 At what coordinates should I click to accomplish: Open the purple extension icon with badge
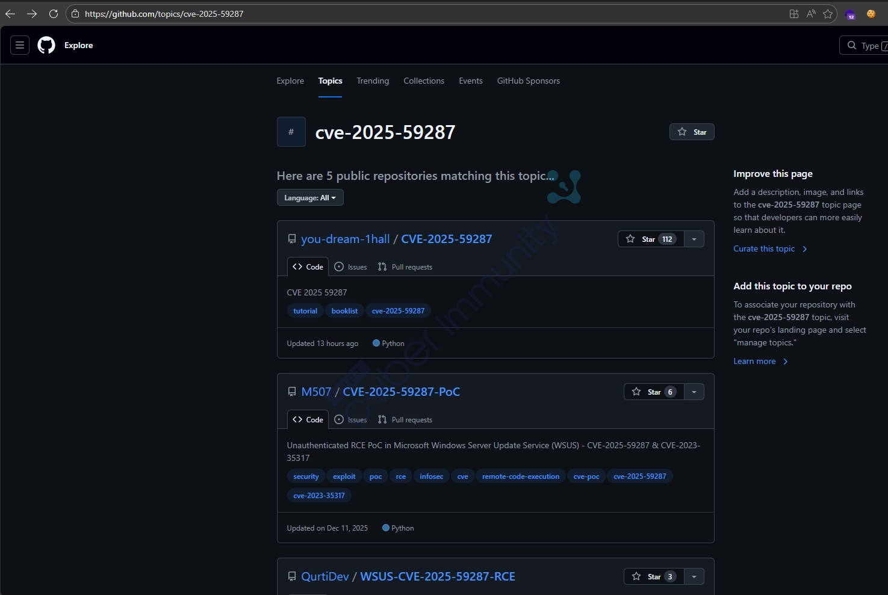(850, 14)
